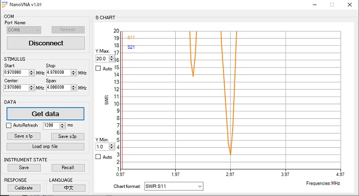Click the NanoVNA app icon in title bar
Image resolution: width=359 pixels, height=196 pixels.
click(4, 4)
